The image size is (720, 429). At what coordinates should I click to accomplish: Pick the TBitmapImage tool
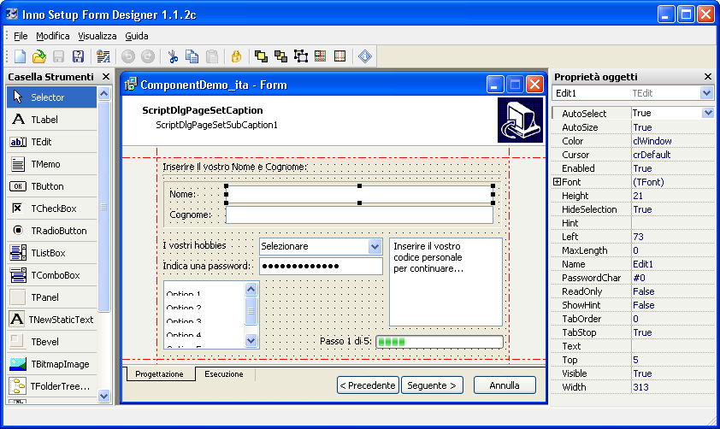pos(52,364)
